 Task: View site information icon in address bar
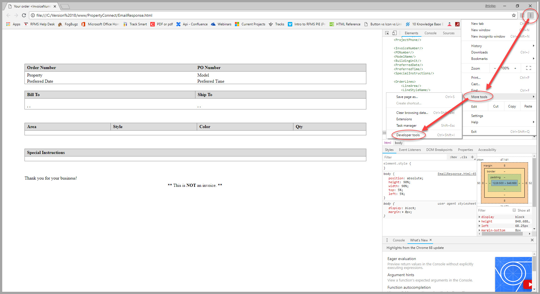pyautogui.click(x=33, y=15)
